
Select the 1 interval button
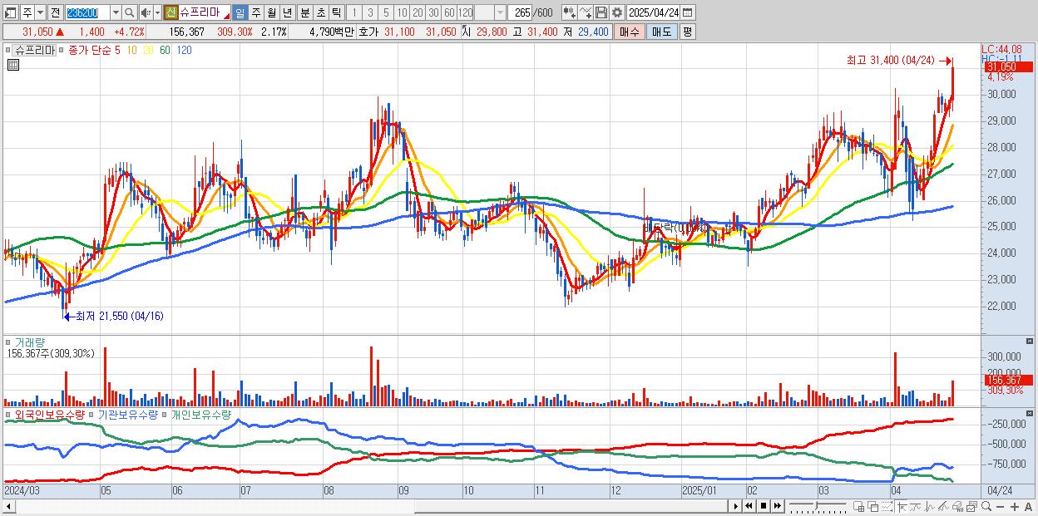353,12
